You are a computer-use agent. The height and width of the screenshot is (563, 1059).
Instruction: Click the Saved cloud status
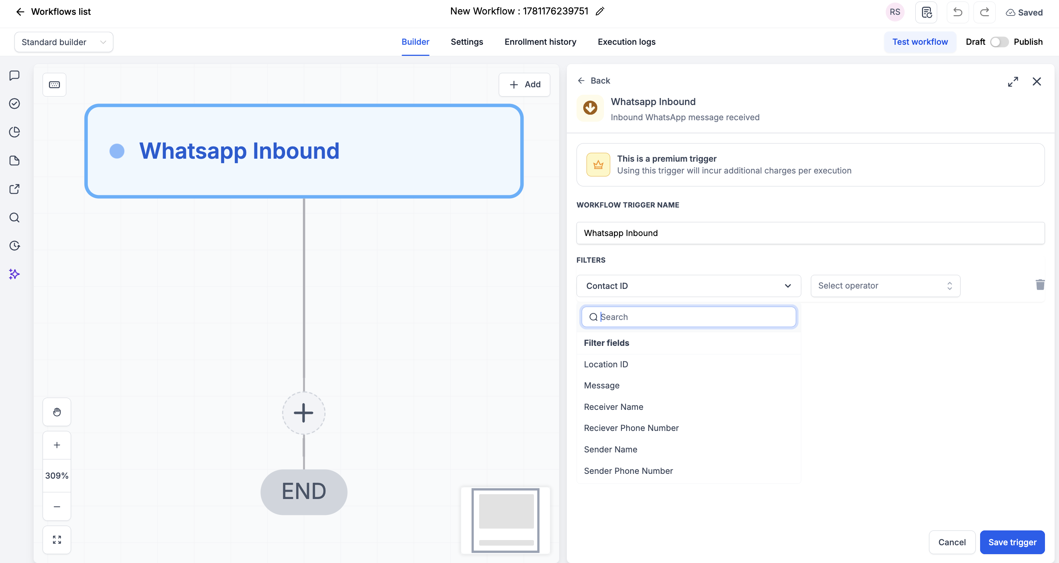click(x=1024, y=13)
